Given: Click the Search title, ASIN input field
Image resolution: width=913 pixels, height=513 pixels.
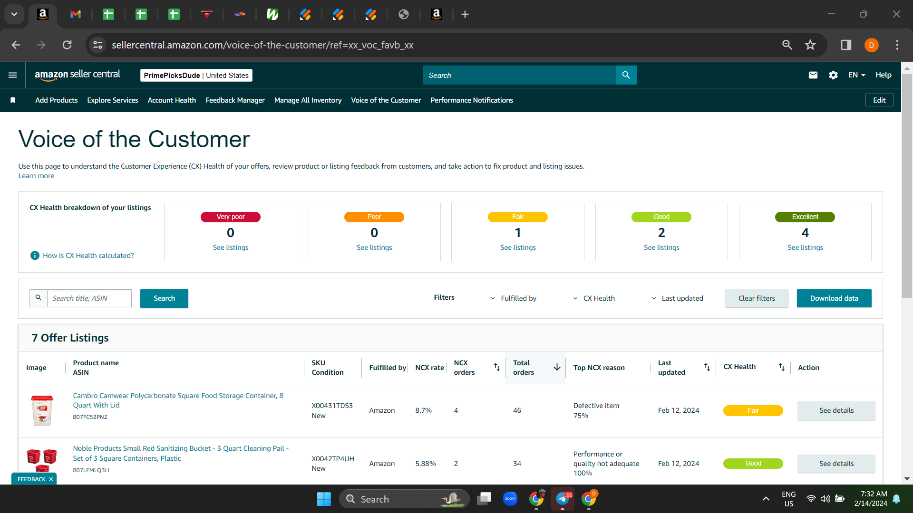Looking at the screenshot, I should [x=89, y=298].
